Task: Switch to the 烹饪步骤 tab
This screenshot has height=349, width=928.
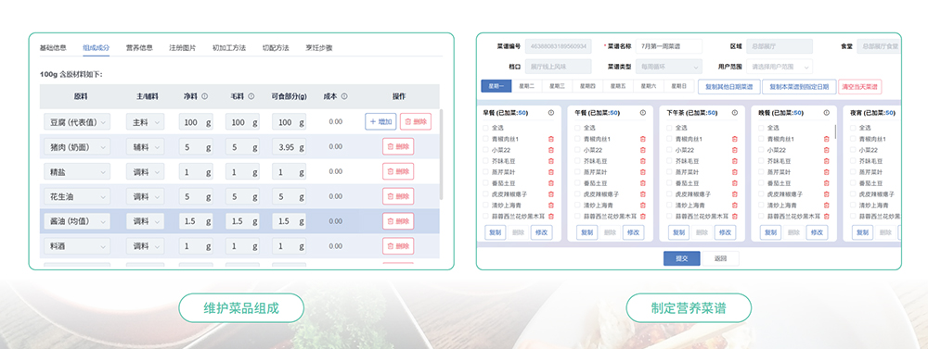Action: (x=319, y=48)
